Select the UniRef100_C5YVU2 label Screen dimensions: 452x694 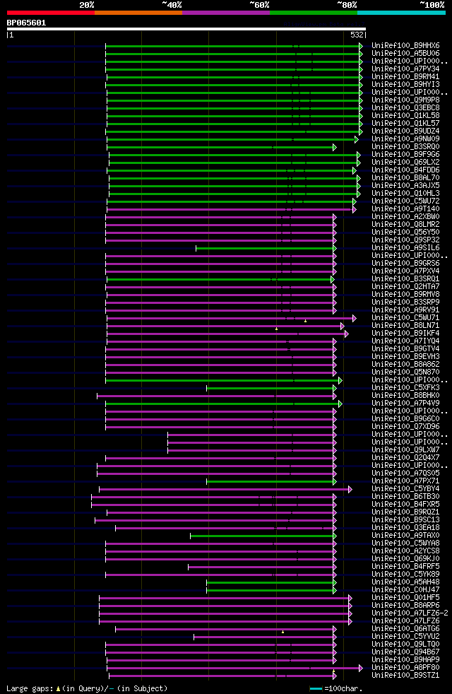405,637
